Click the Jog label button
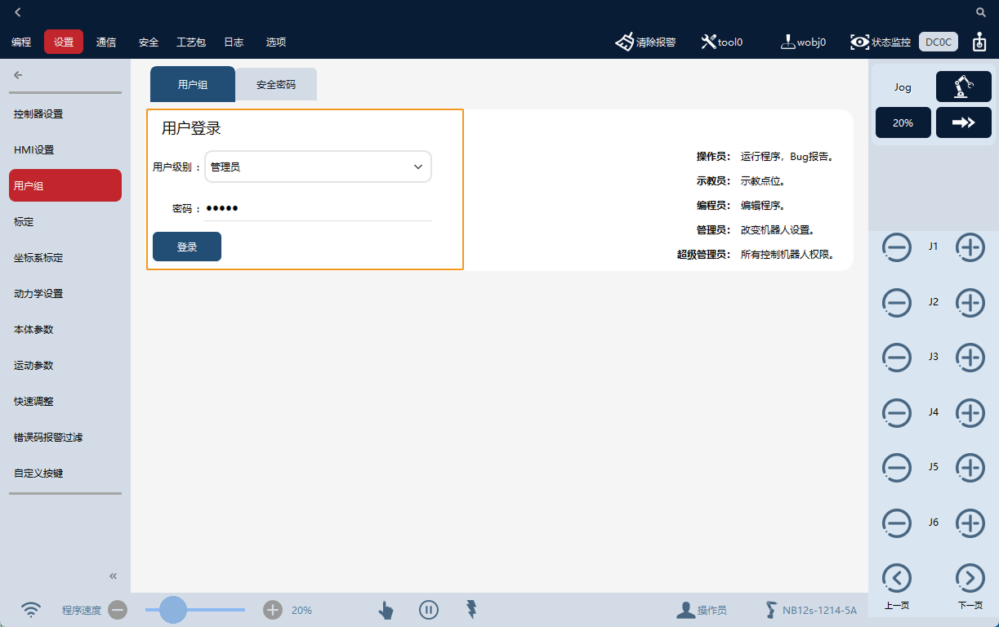Screen dimensions: 999x627 tap(903, 87)
